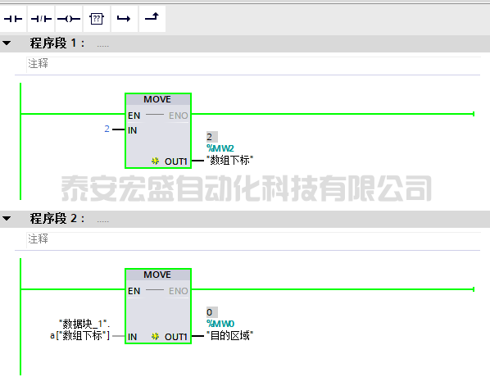Insert a normally open contact

[13, 19]
